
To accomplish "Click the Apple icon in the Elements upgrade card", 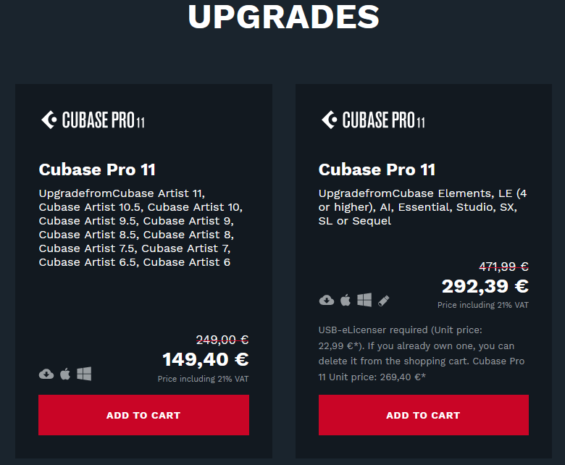I will click(346, 300).
